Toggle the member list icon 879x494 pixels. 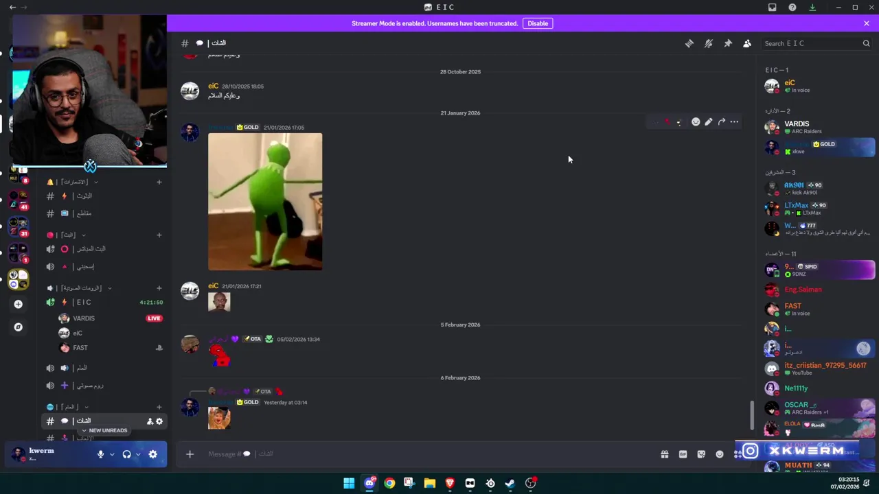tap(747, 43)
